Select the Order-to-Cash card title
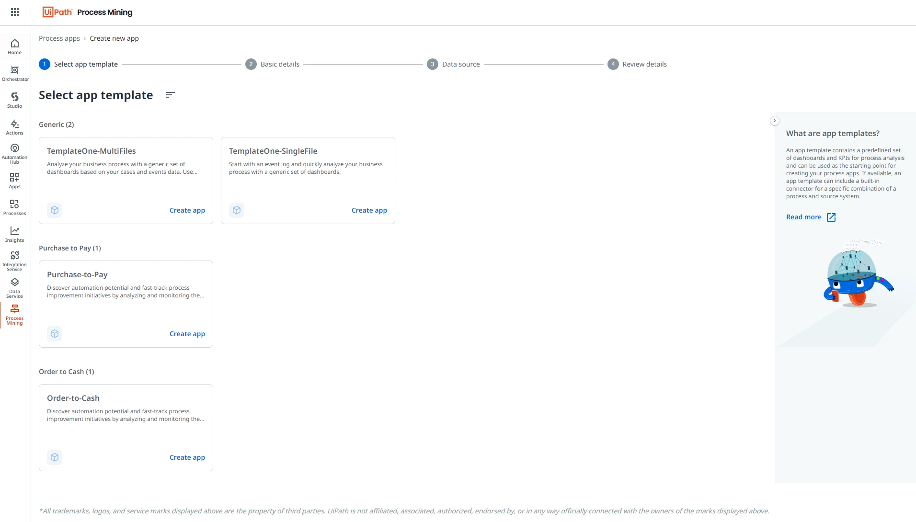 [73, 398]
